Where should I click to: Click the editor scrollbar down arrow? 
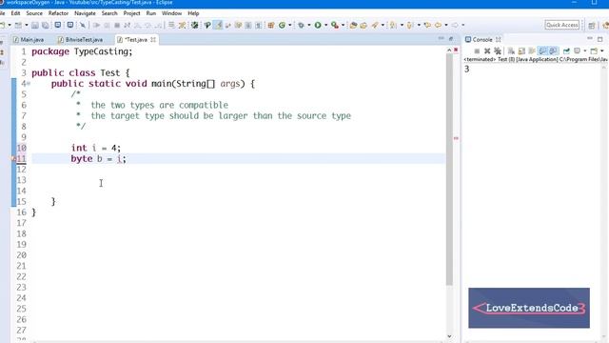tap(449, 336)
